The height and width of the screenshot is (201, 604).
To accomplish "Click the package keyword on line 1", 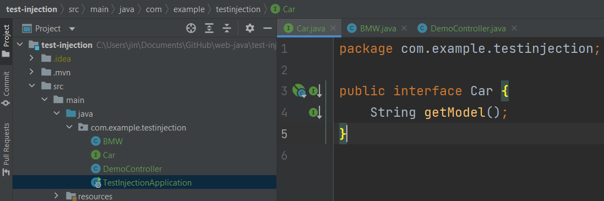I will [x=366, y=49].
